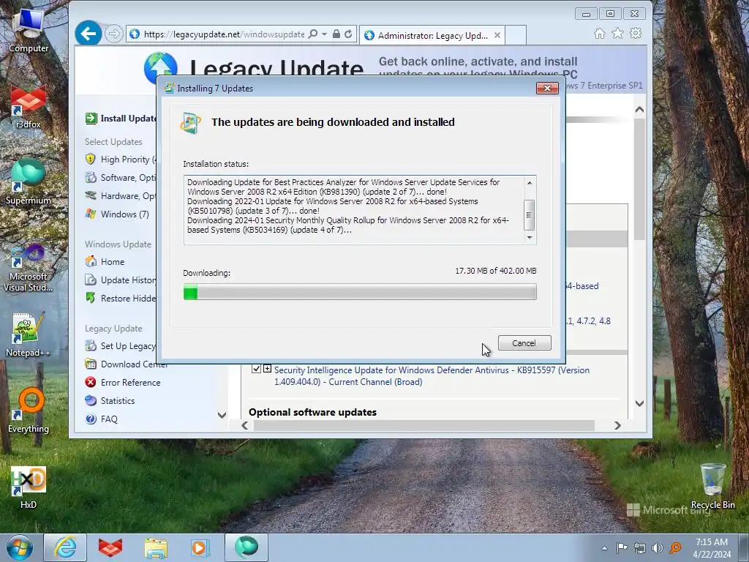Select the HxD desktop icon
This screenshot has width=749, height=562.
(29, 487)
